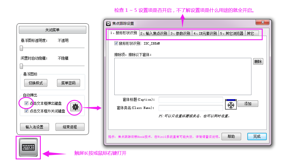
Task: Click the window finder crosshair icon
Action: (x=231, y=104)
